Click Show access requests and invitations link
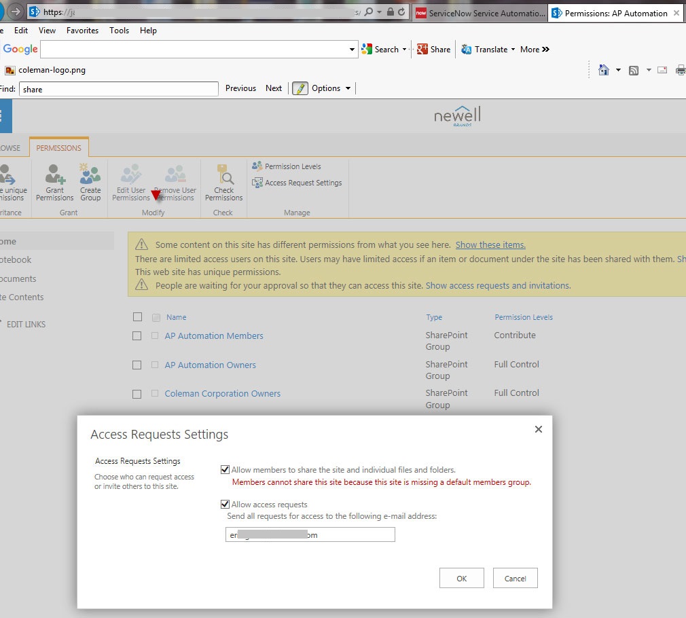 pyautogui.click(x=498, y=286)
